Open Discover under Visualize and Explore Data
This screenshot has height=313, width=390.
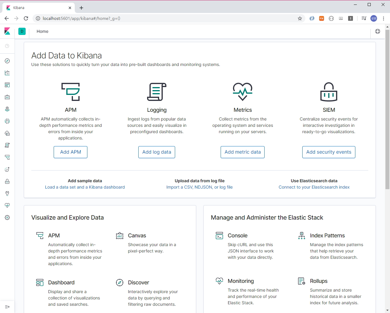(x=138, y=283)
